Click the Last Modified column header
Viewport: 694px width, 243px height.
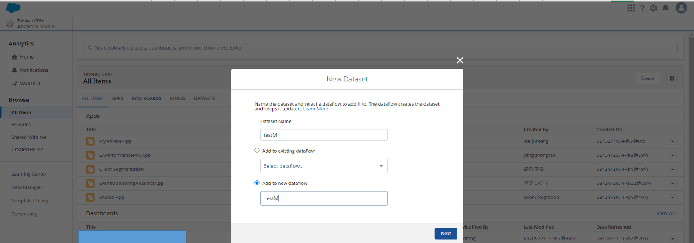click(x=539, y=227)
